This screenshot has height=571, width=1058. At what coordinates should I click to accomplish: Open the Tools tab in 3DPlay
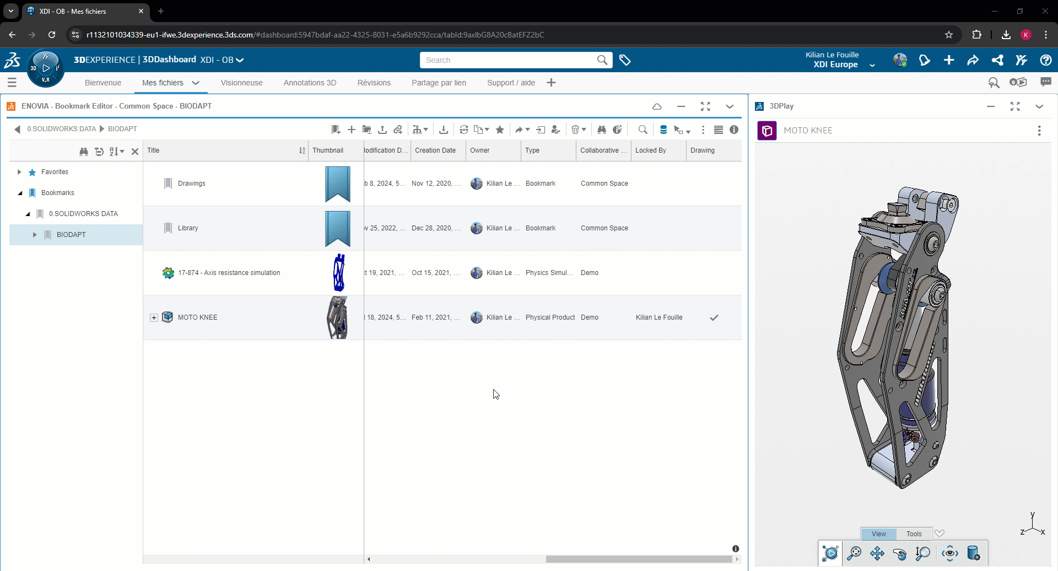pyautogui.click(x=913, y=534)
